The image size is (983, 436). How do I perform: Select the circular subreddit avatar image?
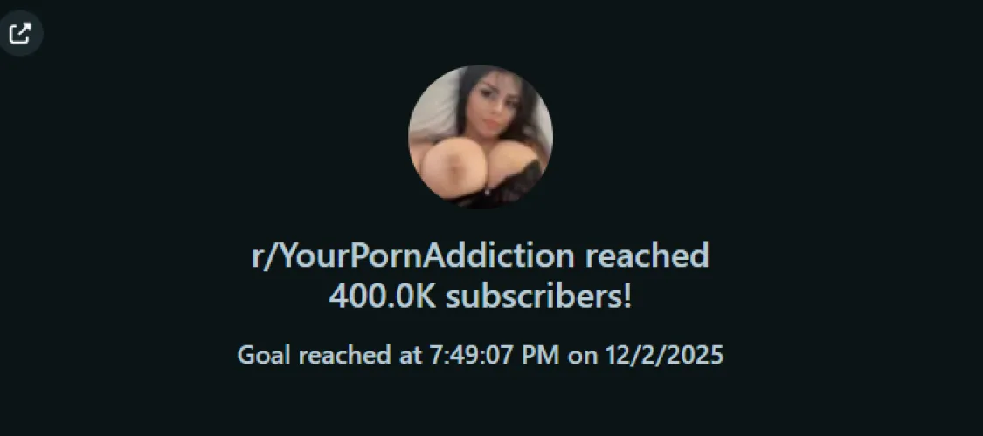click(481, 136)
